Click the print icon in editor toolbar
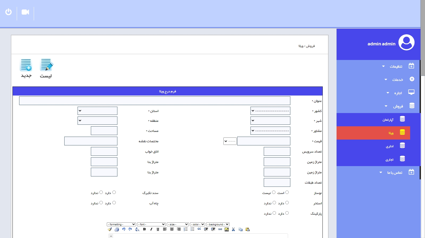 click(117, 229)
